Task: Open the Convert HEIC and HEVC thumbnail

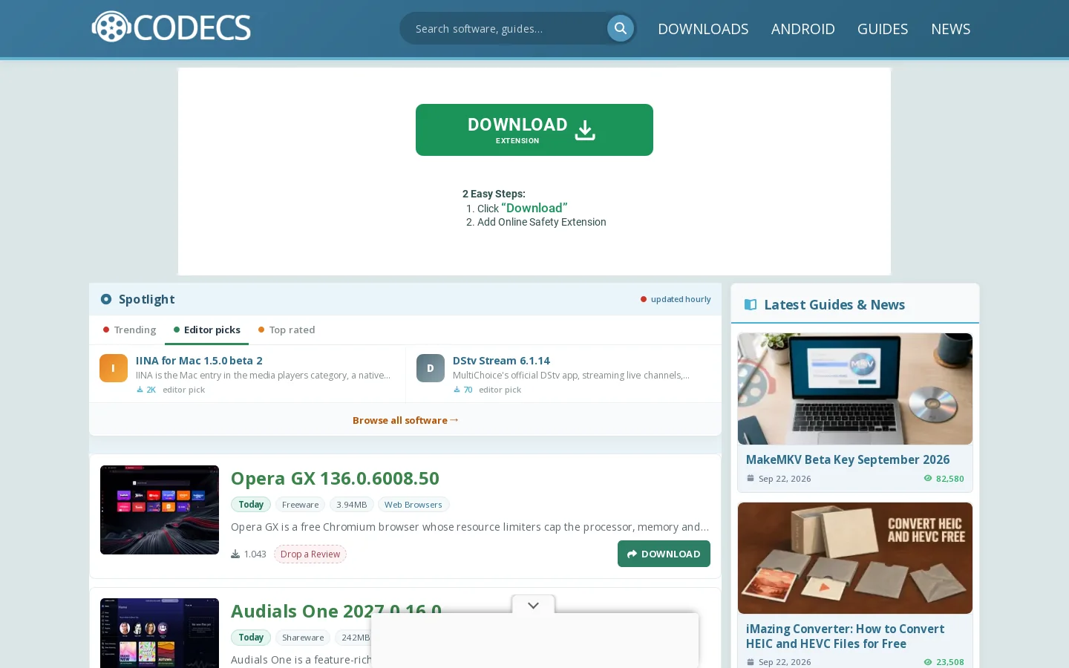Action: 855,558
